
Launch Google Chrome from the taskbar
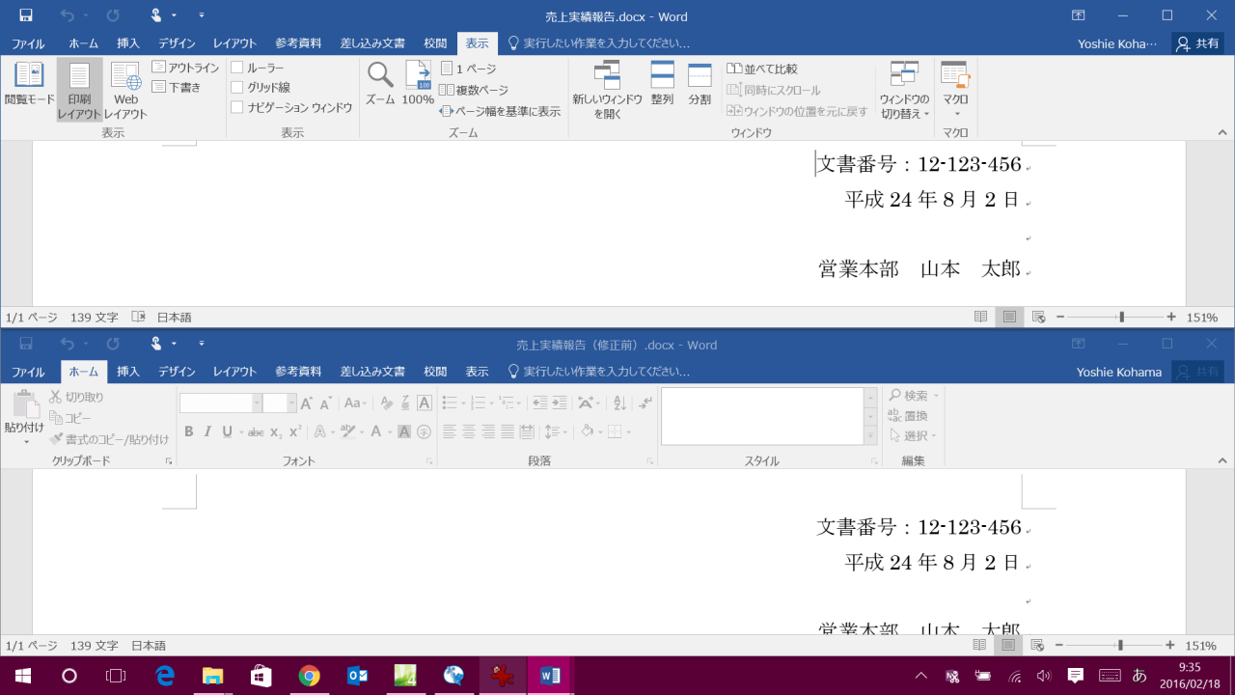[x=309, y=676]
